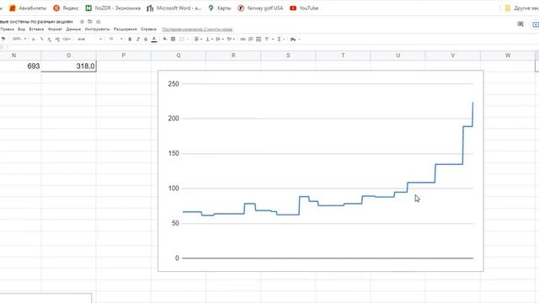Toggle italic formatting
The height and width of the screenshot is (303, 539).
click(138, 40)
